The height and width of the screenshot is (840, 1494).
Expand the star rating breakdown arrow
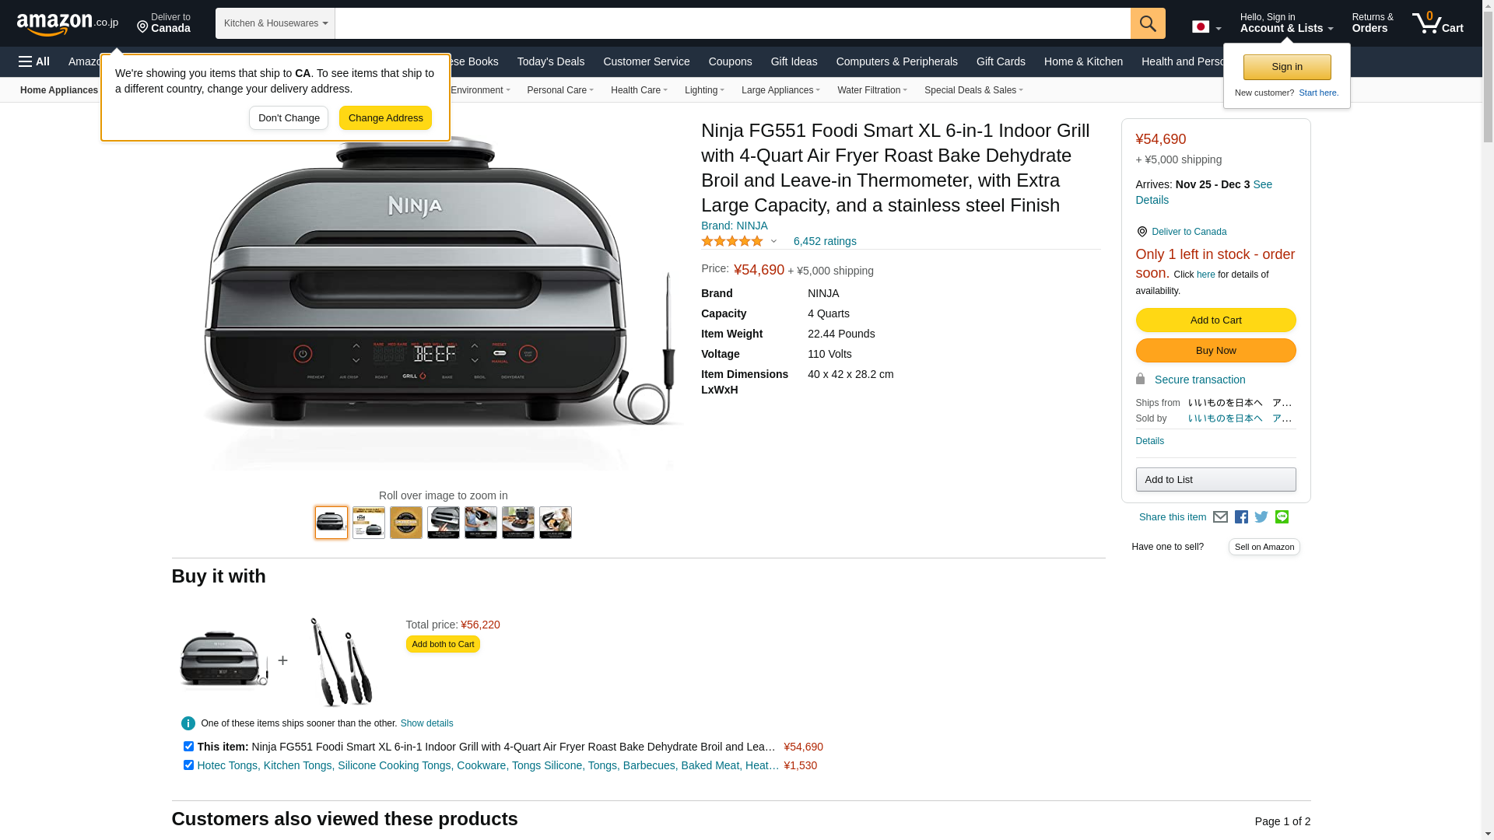[x=773, y=242]
